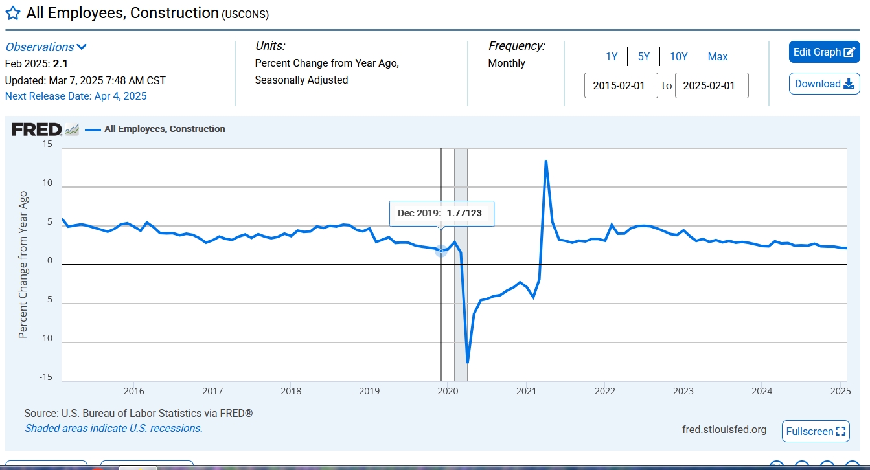This screenshot has width=870, height=470.
Task: Select the 1Y time range
Action: (x=612, y=57)
